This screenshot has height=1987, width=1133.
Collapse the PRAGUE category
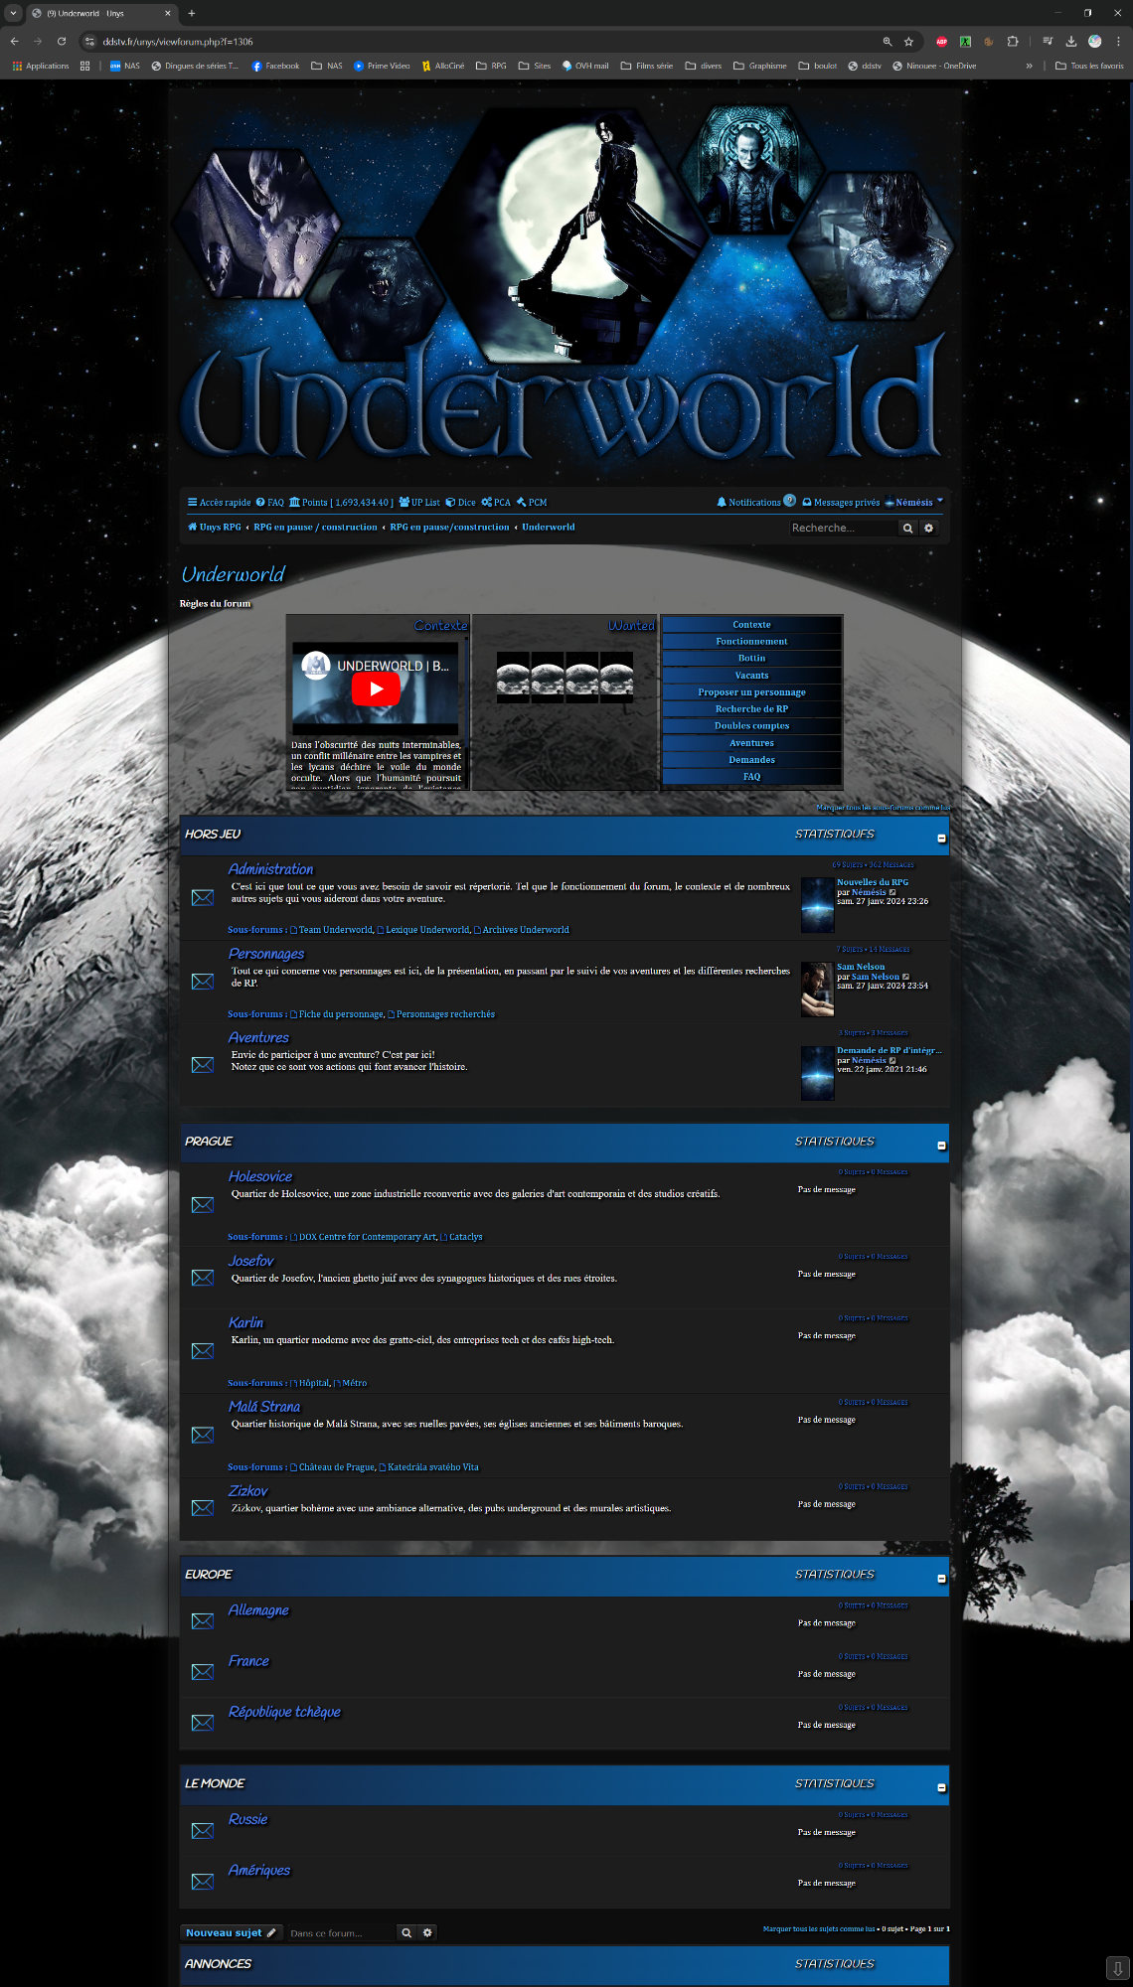tap(941, 1146)
